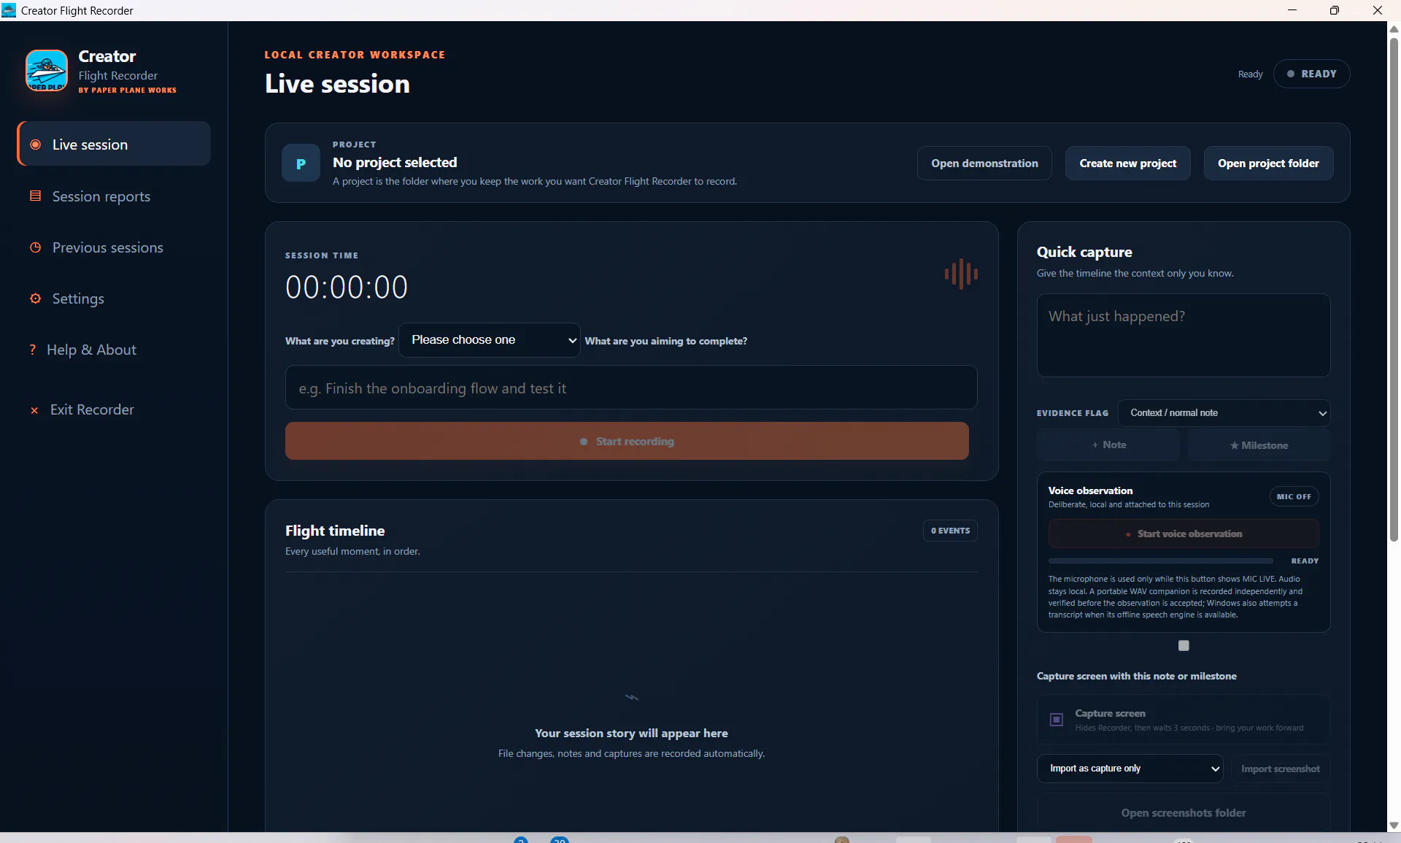Open the 'Import as capture only' dropdown

(x=1130, y=769)
